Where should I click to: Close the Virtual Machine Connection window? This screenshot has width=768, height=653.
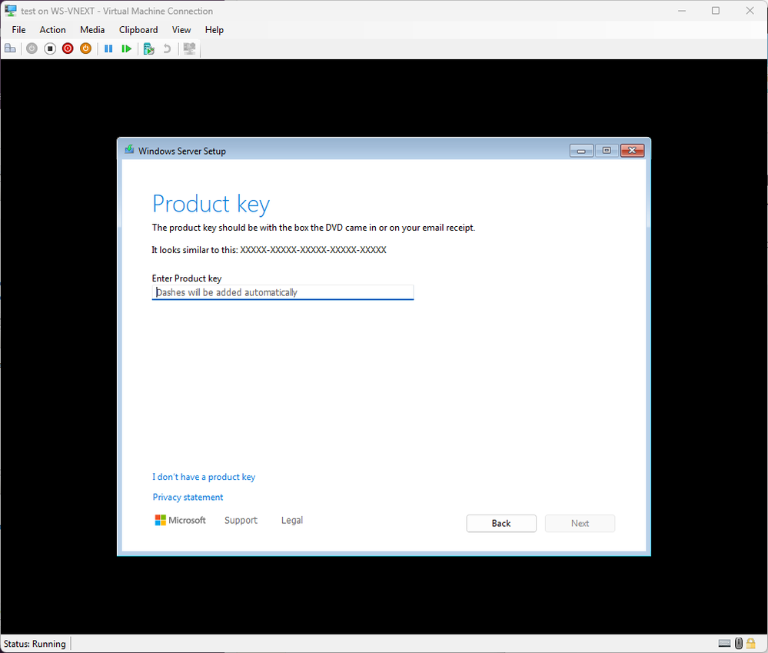(750, 10)
